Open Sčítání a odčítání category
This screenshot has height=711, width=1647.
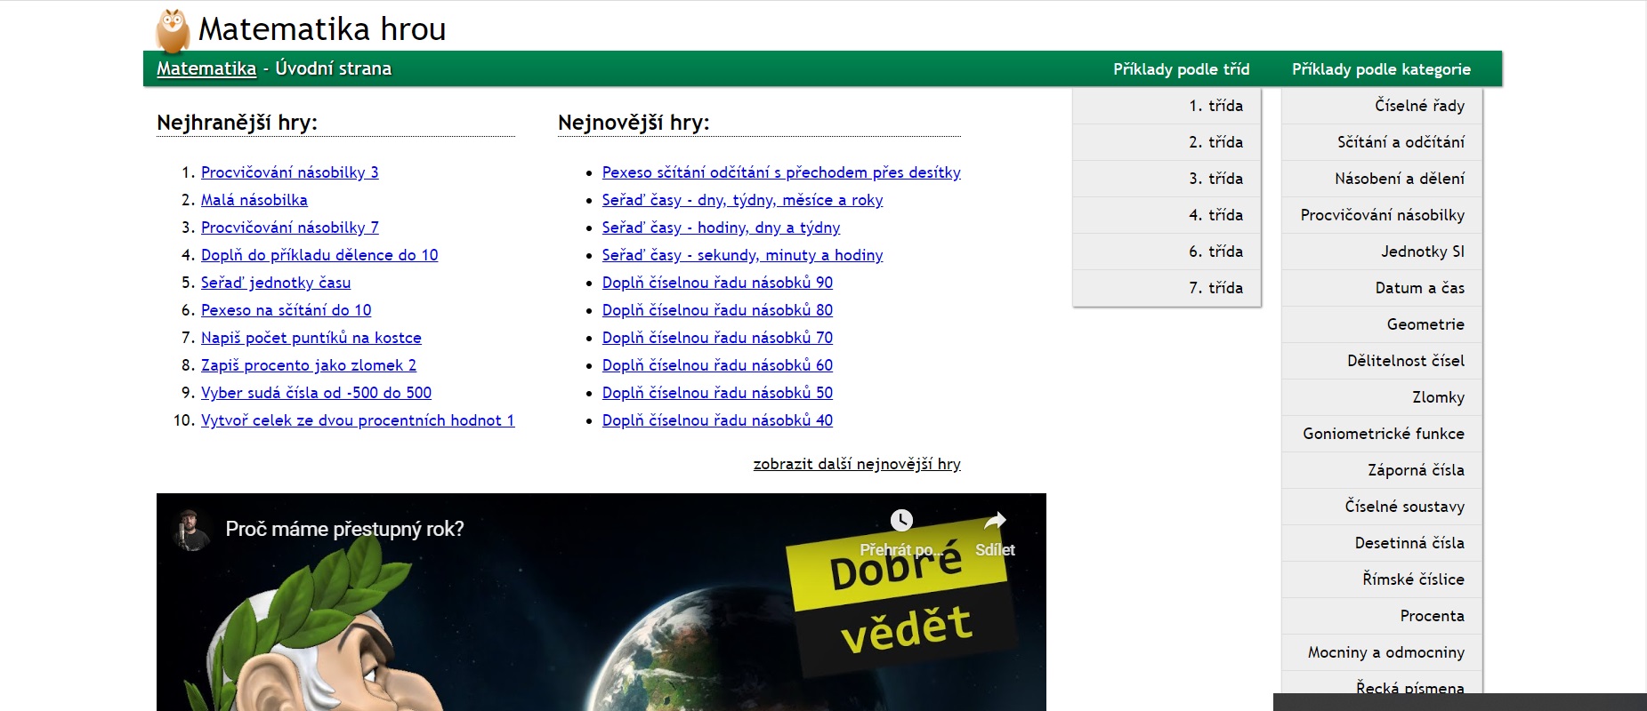pos(1382,142)
